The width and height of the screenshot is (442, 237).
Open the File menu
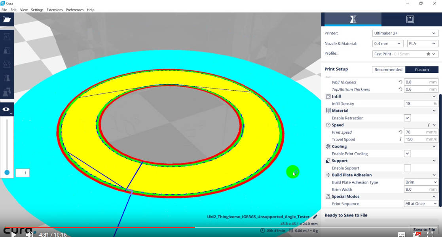pyautogui.click(x=4, y=10)
